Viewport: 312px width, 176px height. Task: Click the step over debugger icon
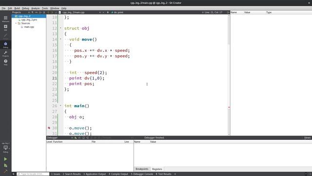(x=83, y=138)
